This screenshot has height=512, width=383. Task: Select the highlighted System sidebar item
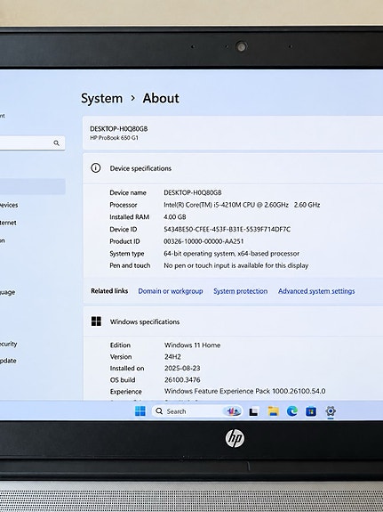33,186
